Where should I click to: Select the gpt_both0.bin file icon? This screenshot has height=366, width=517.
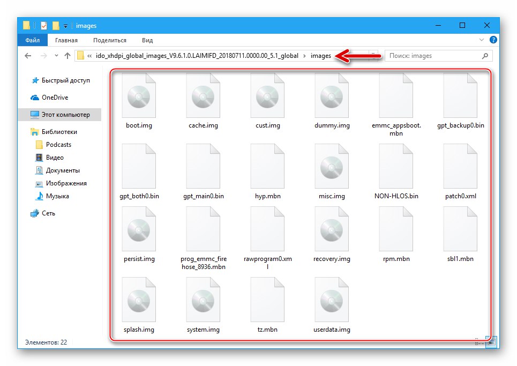pyautogui.click(x=139, y=166)
